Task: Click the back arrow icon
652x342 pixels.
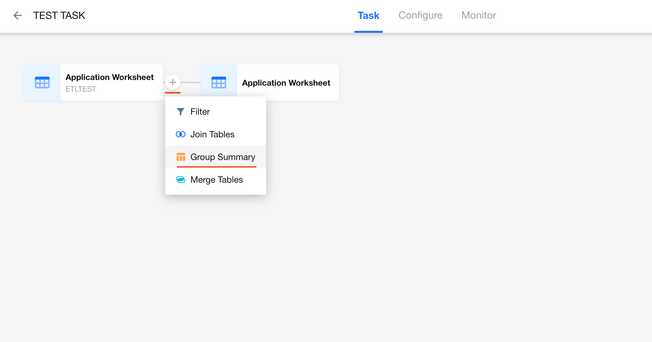Action: click(x=18, y=15)
